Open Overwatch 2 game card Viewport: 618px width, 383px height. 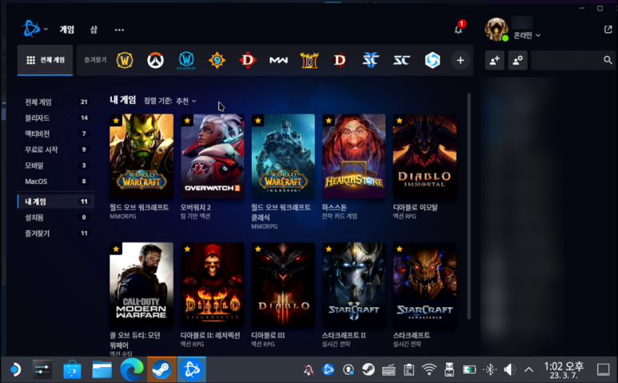[x=213, y=156]
